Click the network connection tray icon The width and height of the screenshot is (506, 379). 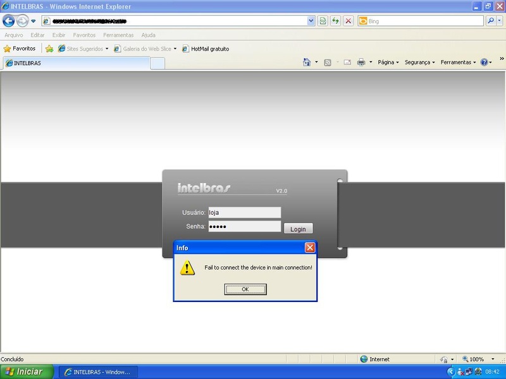[469, 372]
